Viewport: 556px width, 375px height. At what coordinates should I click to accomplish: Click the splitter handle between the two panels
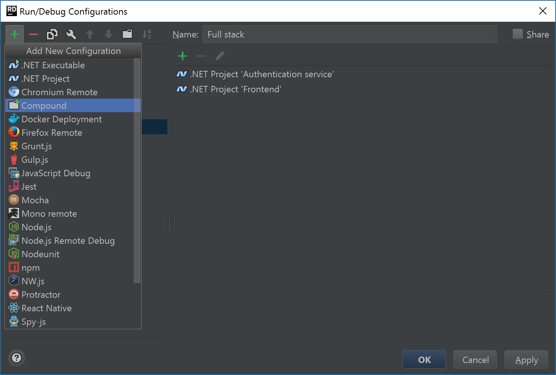tap(169, 222)
